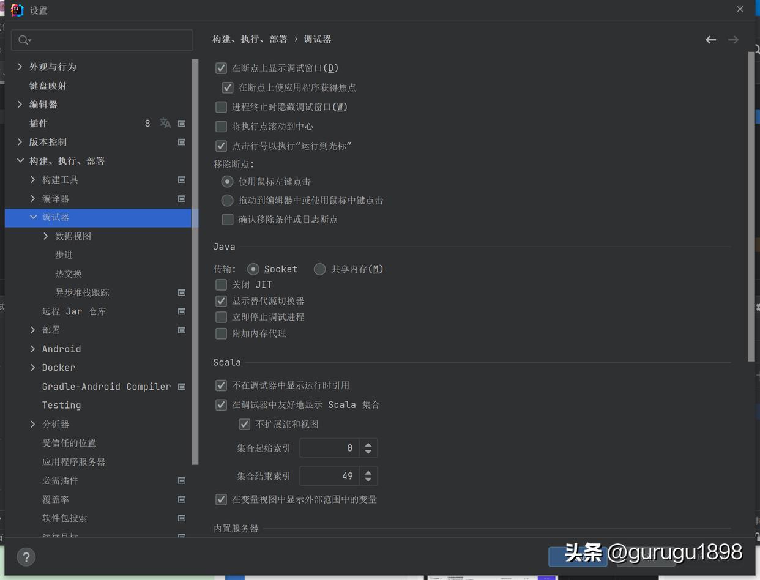Select the 共享内存 radio button

click(319, 269)
